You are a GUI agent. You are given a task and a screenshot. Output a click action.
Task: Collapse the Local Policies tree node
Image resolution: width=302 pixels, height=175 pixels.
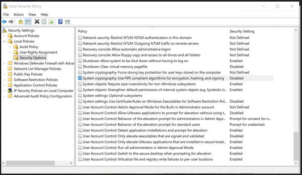[4, 41]
